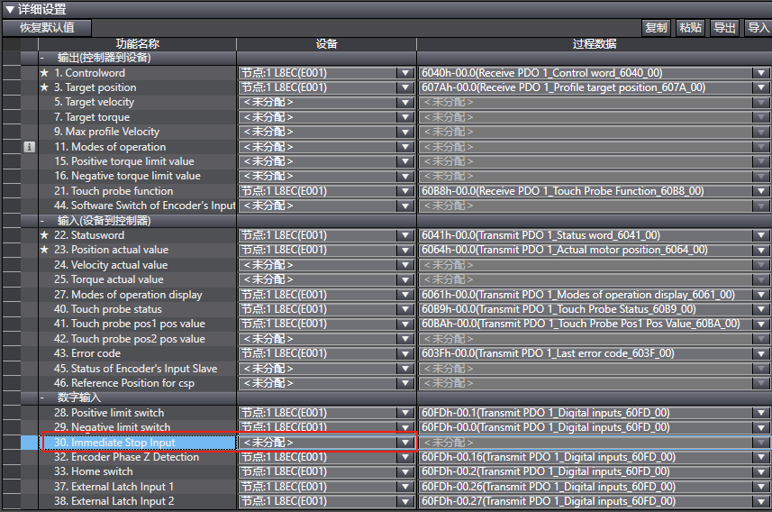Collapse the 数字输入 group

pos(42,398)
